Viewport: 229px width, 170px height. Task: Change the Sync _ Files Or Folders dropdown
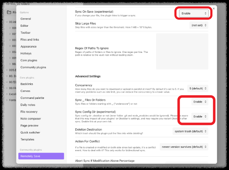200,102
